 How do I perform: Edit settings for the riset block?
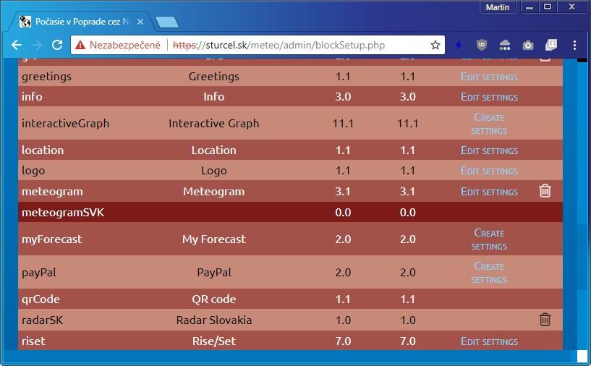489,341
